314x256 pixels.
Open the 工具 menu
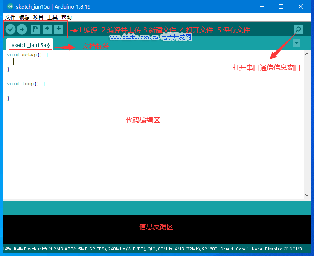click(x=52, y=17)
